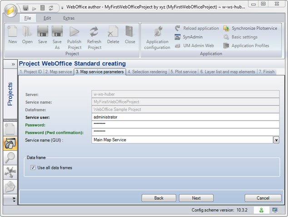Click Close project icon in quick access toolbar
Screen dimensions: 288x217
(x=43, y=8)
